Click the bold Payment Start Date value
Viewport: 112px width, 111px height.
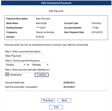69,83
